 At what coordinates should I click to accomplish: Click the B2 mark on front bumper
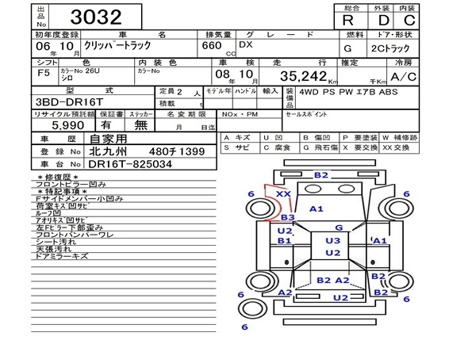click(321, 175)
